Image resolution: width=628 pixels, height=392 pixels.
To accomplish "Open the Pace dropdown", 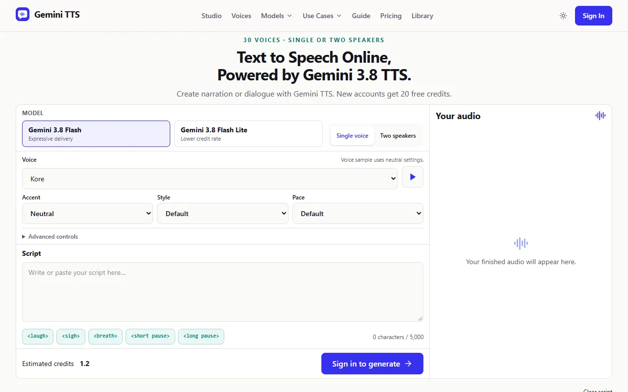I will (358, 214).
